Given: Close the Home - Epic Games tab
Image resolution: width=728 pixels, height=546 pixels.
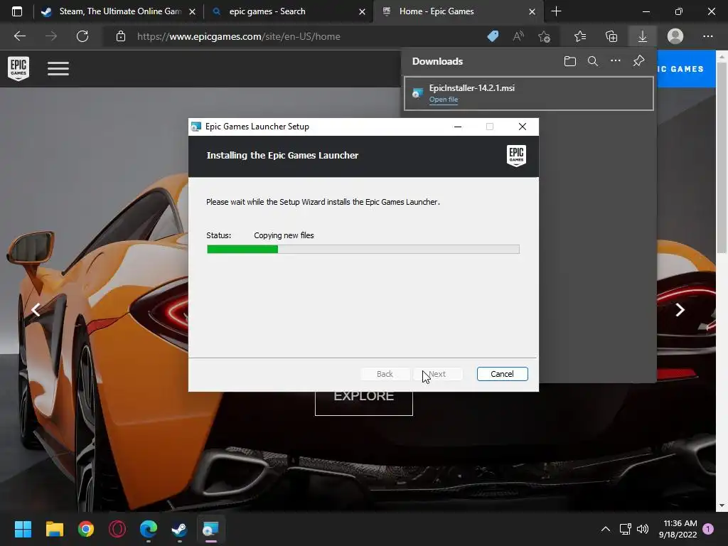Looking at the screenshot, I should (x=532, y=11).
